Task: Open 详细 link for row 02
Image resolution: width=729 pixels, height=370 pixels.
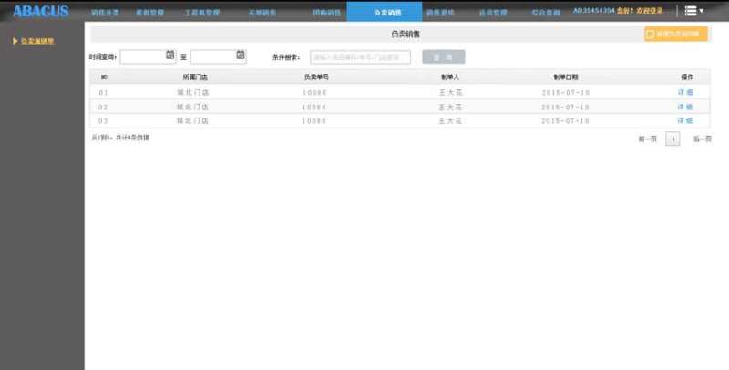Action: 684,107
